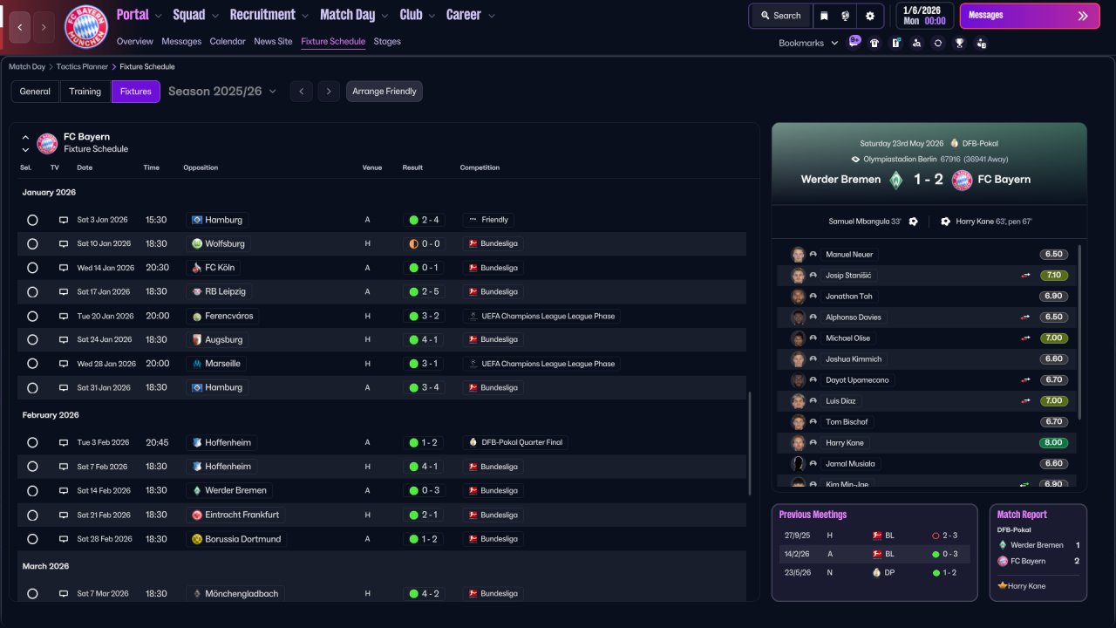Screen dimensions: 1116x628
Task: Click the TV icon for the Marseille fixture
Action: click(64, 364)
